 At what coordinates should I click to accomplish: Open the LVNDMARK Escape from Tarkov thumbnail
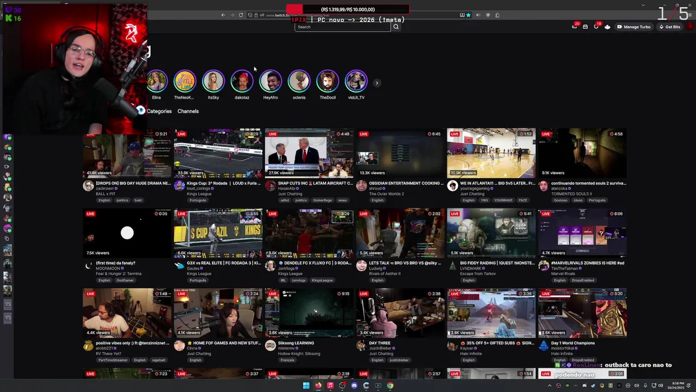(x=491, y=233)
